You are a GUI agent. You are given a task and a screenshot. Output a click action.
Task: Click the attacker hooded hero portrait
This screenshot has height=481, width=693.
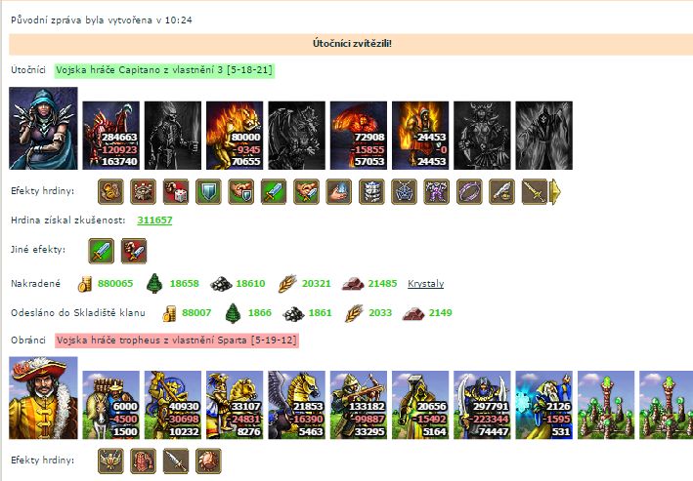(x=43, y=129)
